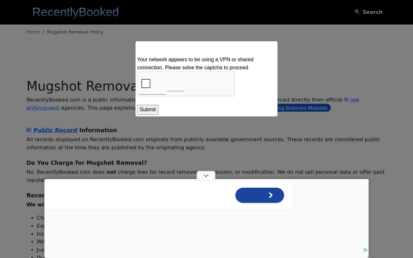Open the Public Record heading link
Viewport: 413px width, 258px height.
pos(55,130)
